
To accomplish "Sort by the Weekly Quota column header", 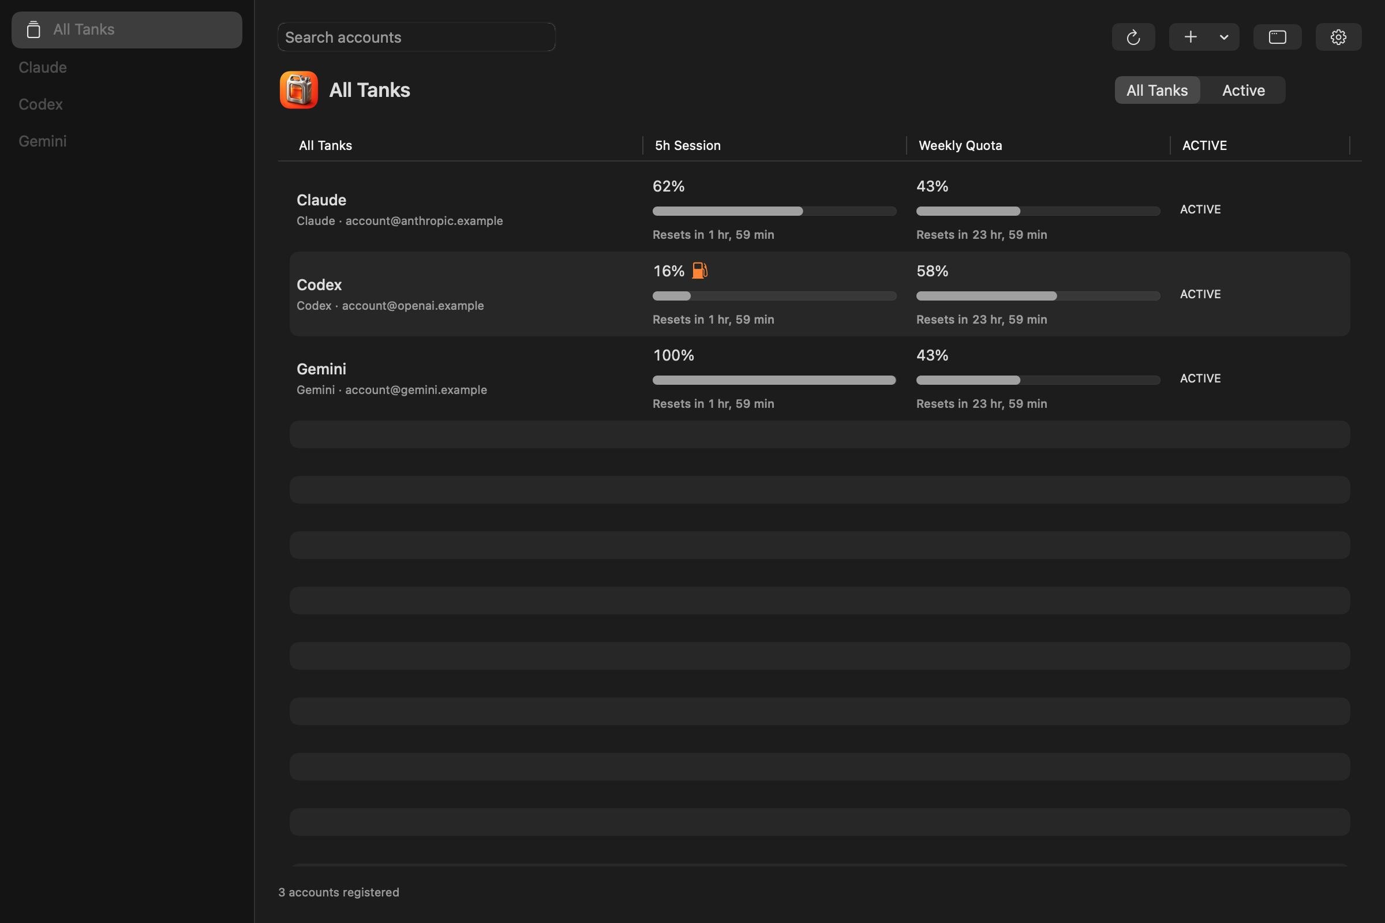I will pos(960,145).
